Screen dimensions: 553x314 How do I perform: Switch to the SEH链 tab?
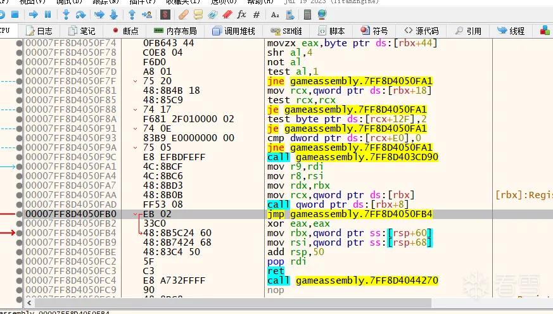point(286,31)
